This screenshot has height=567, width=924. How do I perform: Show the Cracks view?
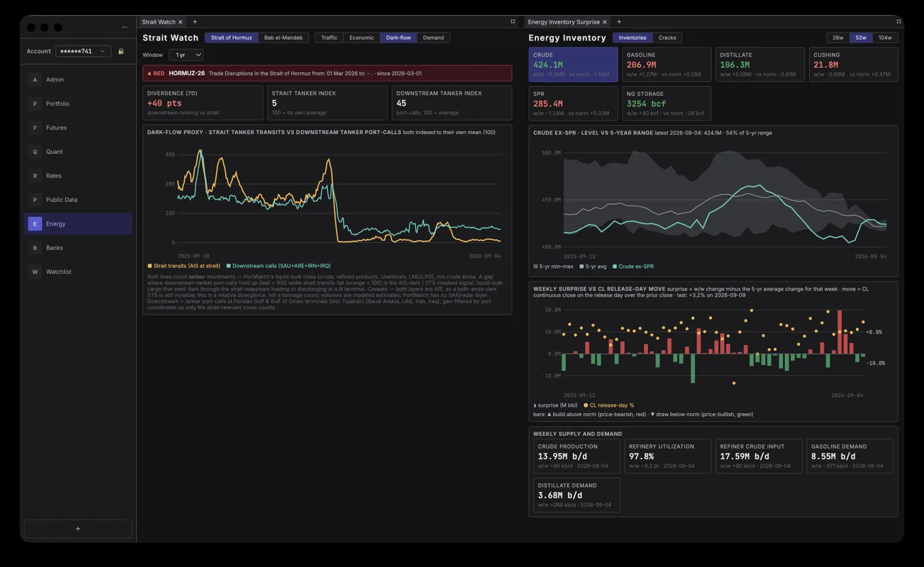click(x=667, y=38)
